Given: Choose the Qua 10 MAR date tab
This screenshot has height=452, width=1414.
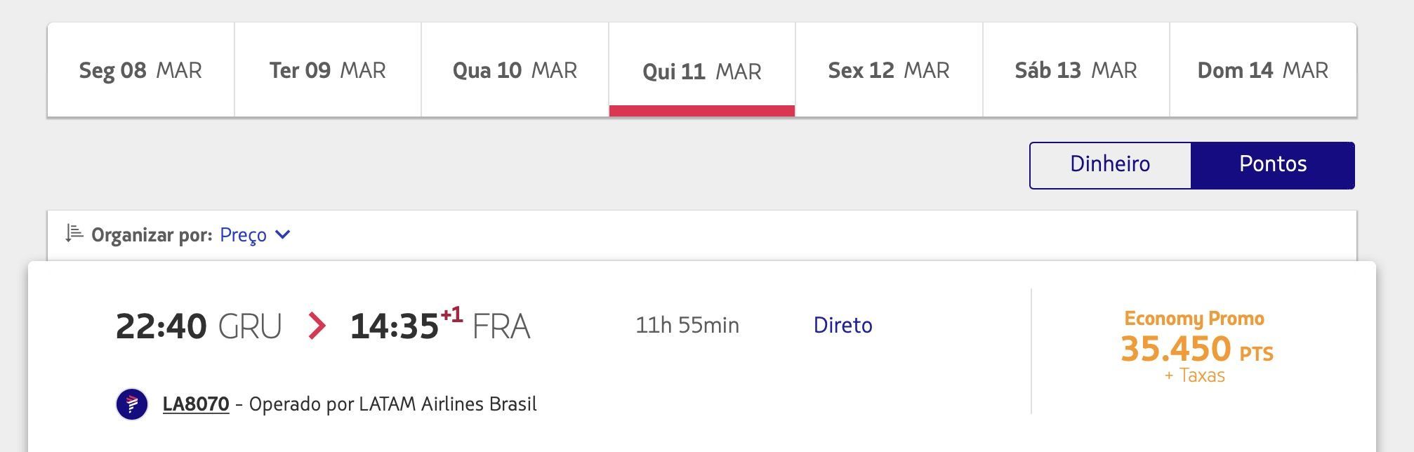Looking at the screenshot, I should tap(515, 69).
